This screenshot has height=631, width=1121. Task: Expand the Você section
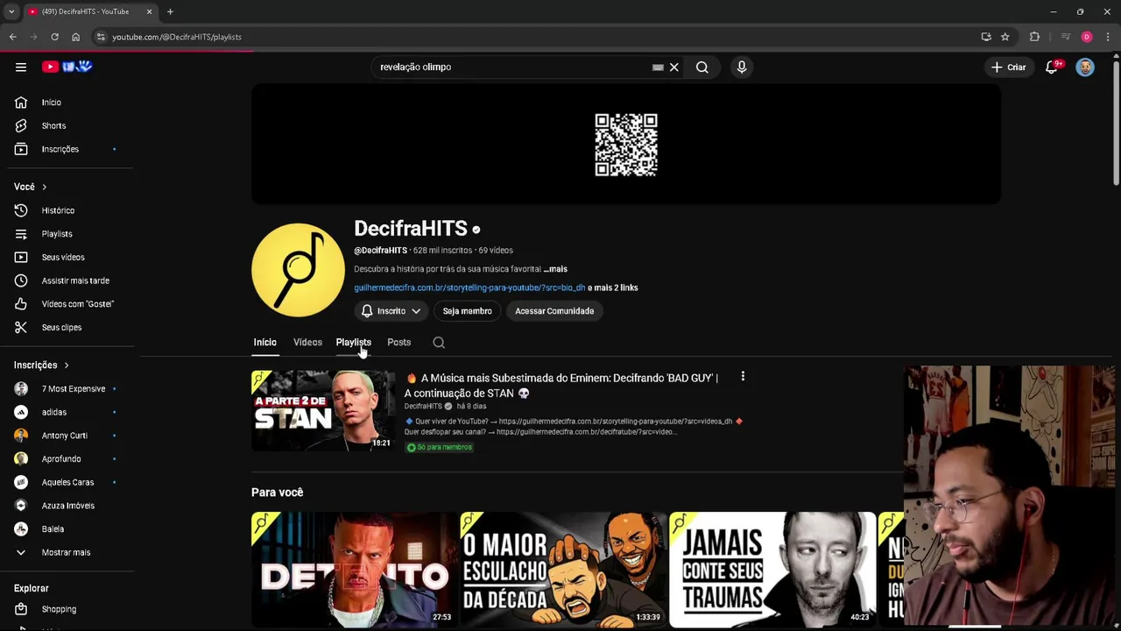[31, 187]
